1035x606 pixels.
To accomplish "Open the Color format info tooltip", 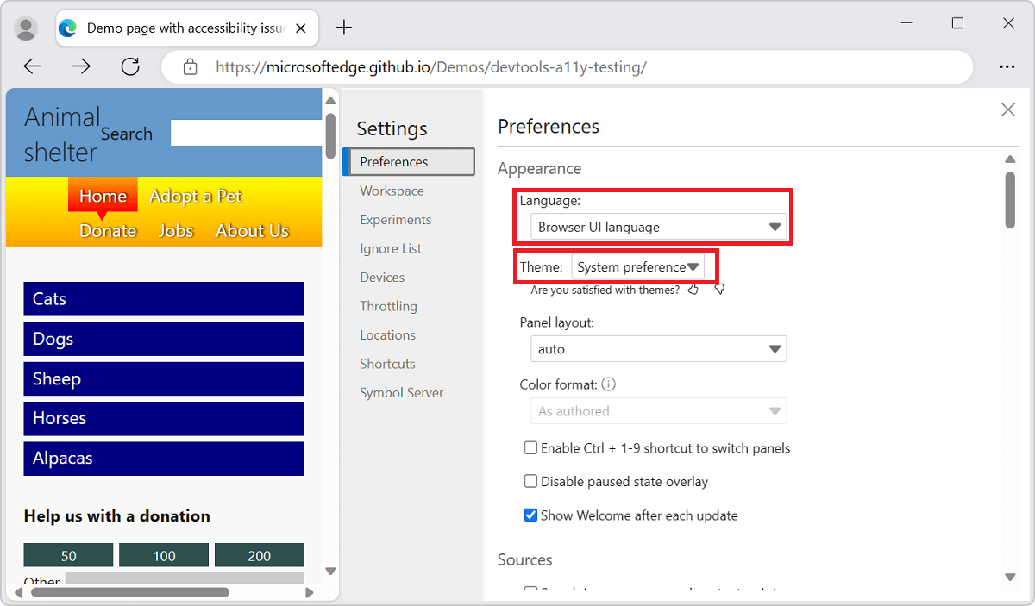I will point(608,384).
